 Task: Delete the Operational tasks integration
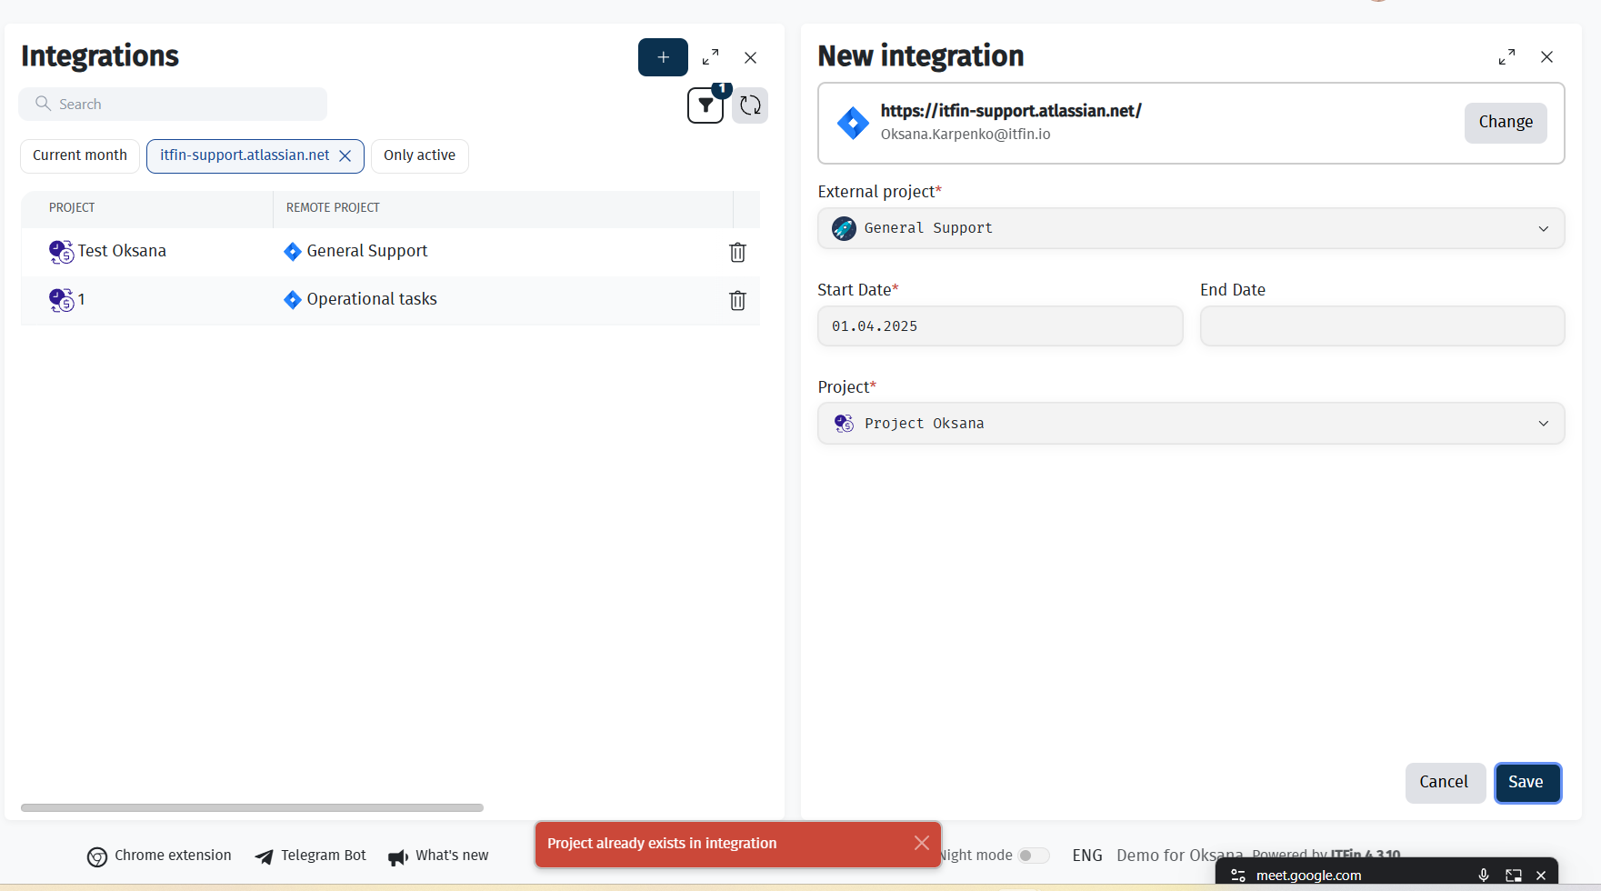pos(737,301)
